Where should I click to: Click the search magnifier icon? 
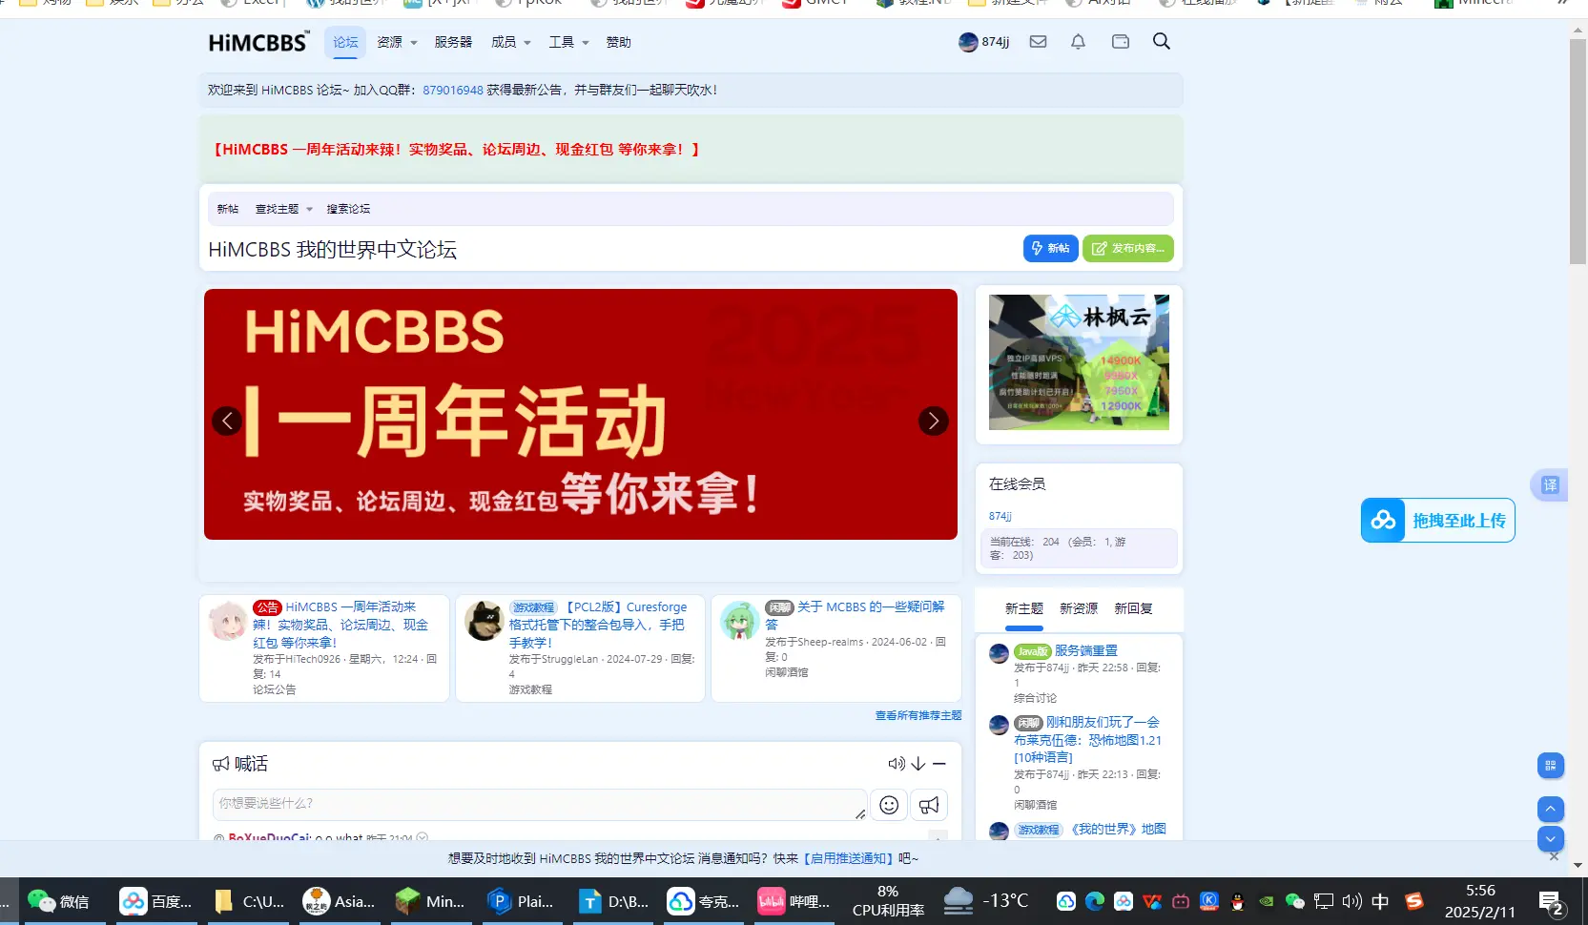[1161, 41]
